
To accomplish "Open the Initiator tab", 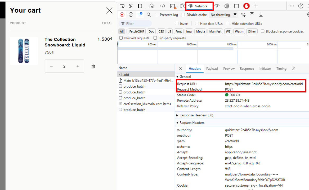I will pos(265,69).
